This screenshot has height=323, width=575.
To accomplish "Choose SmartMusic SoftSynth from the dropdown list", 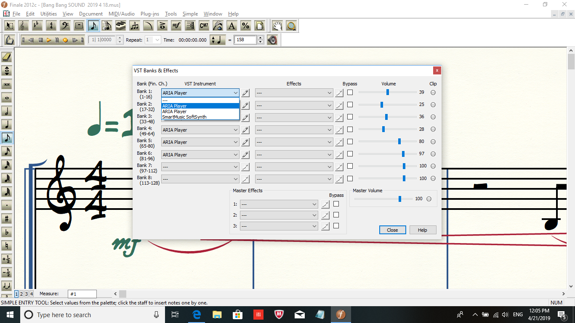I will pos(184,117).
